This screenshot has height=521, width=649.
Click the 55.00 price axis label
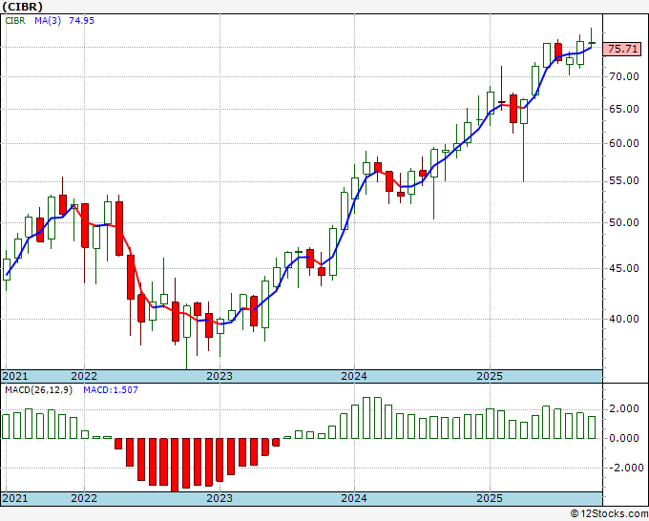pos(624,181)
